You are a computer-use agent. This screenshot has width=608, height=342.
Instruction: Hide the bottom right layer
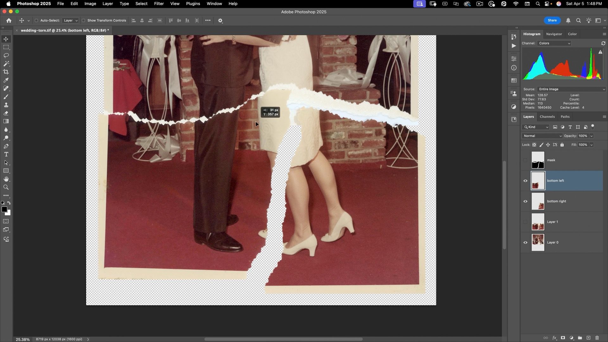click(525, 201)
